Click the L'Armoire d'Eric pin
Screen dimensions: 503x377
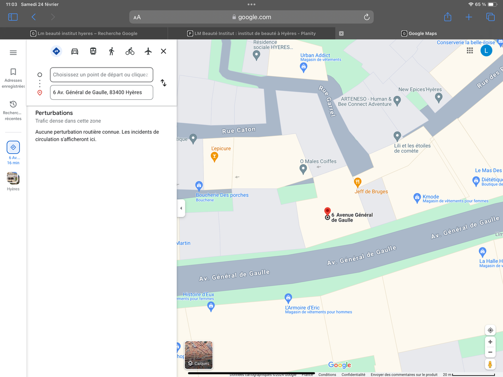[x=288, y=298]
